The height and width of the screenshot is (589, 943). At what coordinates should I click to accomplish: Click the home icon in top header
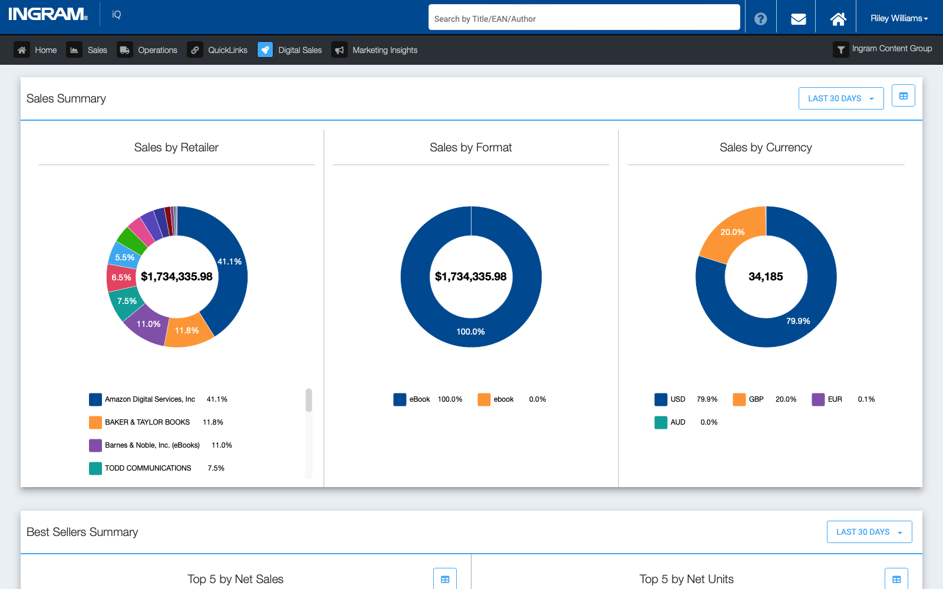838,19
